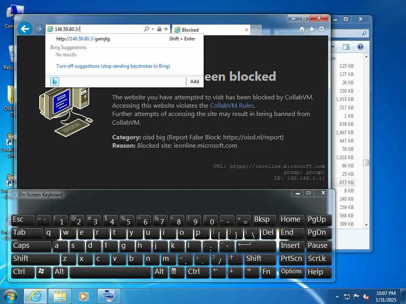
Task: Open Windows Media Player taskbar icon
Action: point(83,296)
